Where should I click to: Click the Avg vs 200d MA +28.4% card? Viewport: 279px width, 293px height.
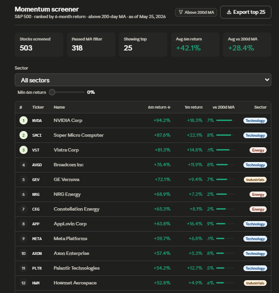(247, 44)
